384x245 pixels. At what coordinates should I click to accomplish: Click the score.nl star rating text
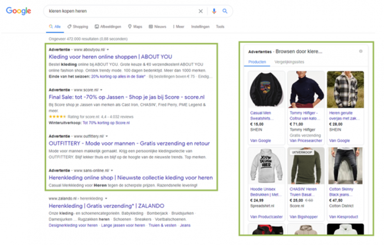tap(100, 117)
